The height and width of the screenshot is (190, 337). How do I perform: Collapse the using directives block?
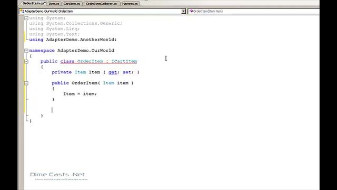tap(26, 18)
